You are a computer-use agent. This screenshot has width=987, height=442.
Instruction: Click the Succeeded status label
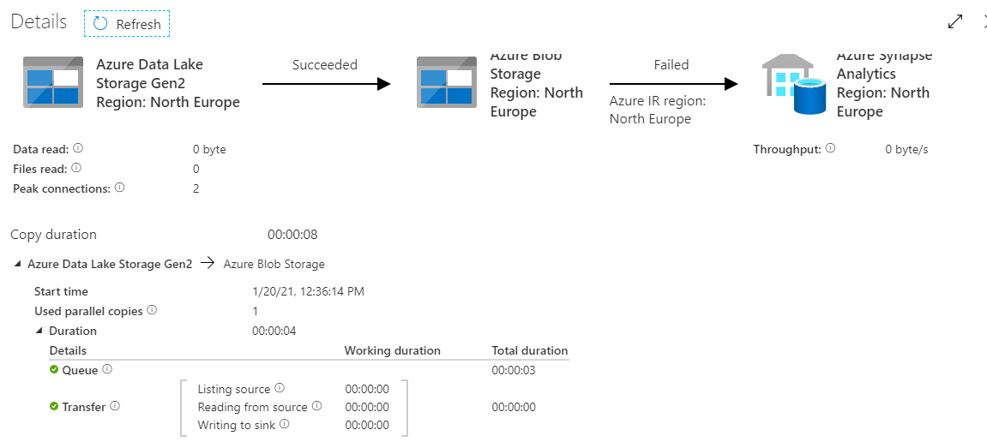pos(325,65)
